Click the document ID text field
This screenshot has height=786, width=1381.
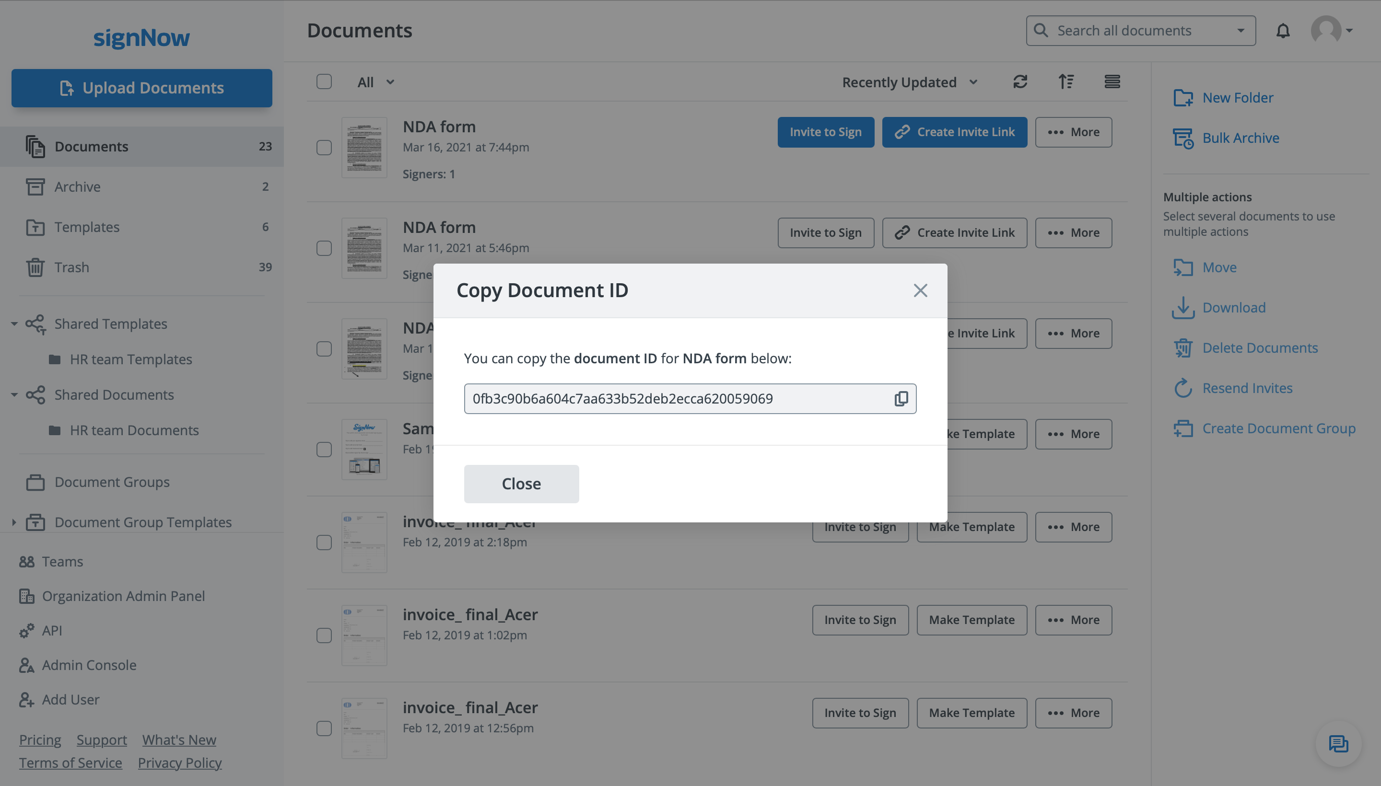tap(675, 398)
